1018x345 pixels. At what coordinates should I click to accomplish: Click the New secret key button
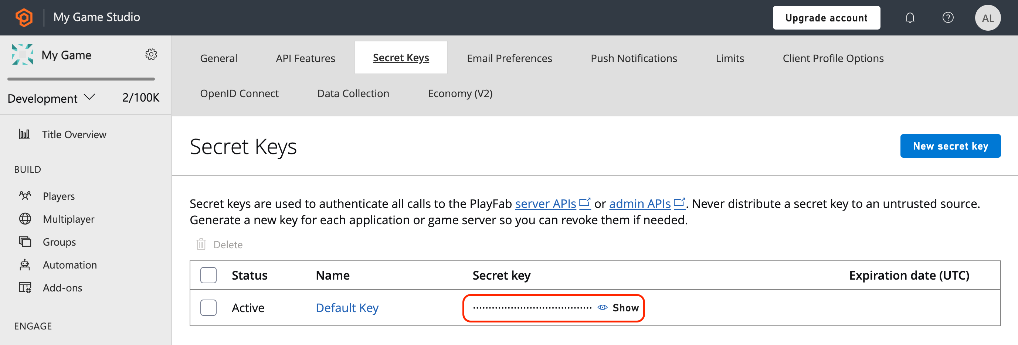[x=951, y=146]
